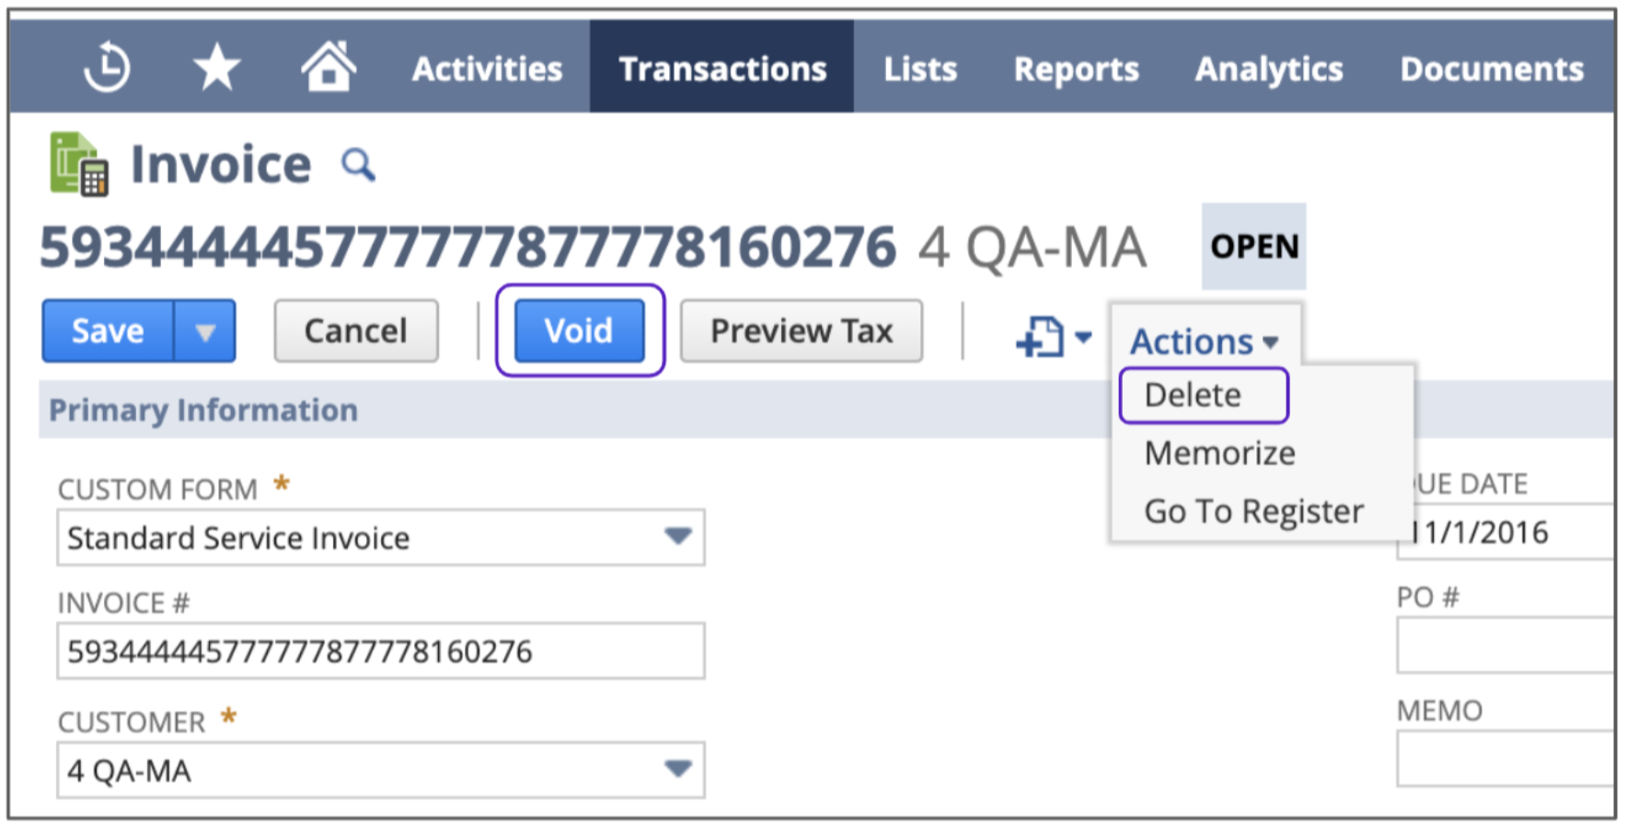Click into the Invoice # field
The image size is (1627, 832).
[381, 652]
